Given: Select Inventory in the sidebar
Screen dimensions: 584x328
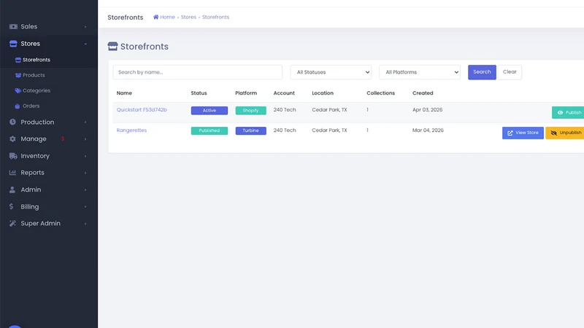Looking at the screenshot, I should click(x=35, y=156).
